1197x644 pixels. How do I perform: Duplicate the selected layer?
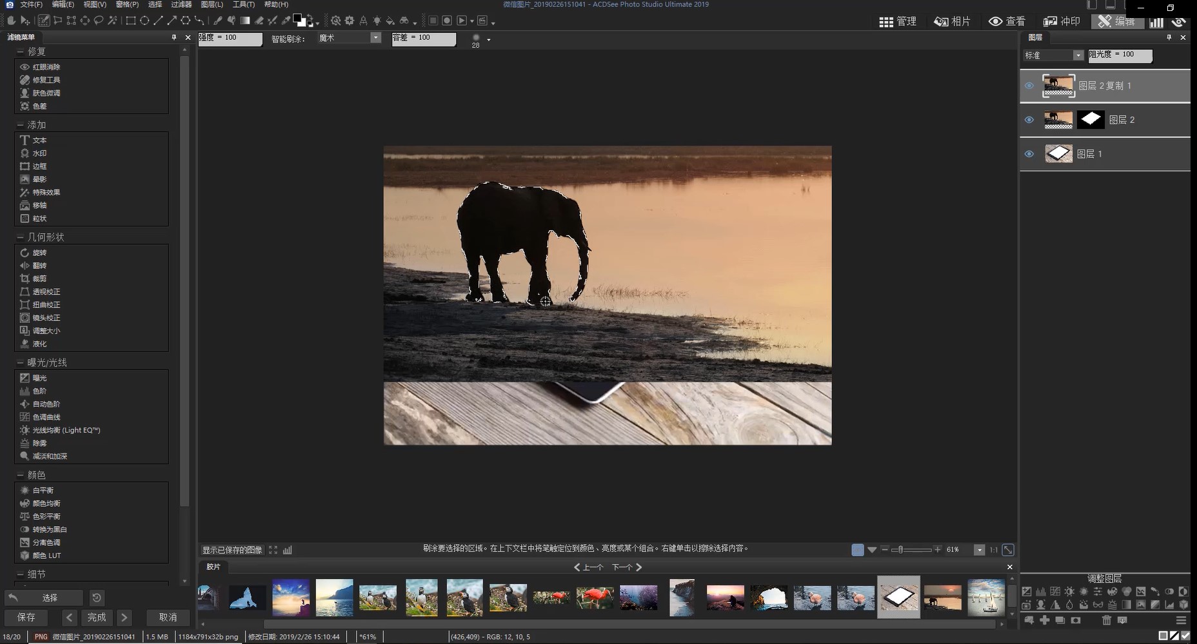pyautogui.click(x=1060, y=620)
